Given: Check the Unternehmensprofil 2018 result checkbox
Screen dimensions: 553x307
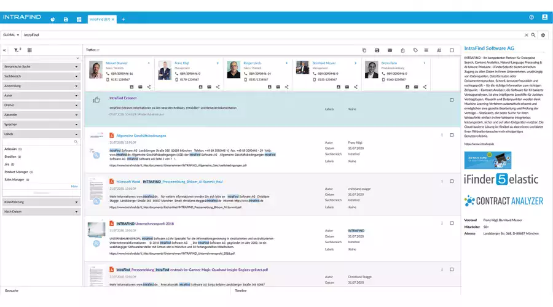Looking at the screenshot, I should click(452, 223).
